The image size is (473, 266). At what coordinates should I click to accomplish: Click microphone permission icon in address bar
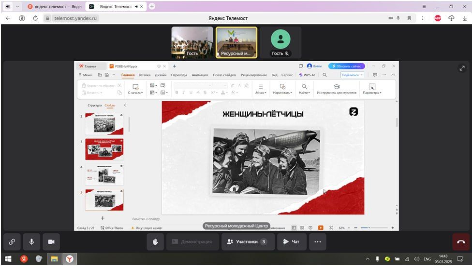(x=398, y=18)
